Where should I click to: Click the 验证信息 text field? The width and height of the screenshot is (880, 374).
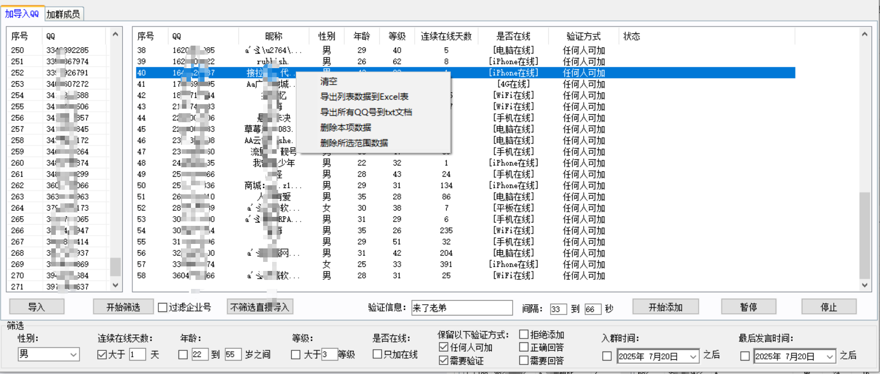tap(461, 308)
